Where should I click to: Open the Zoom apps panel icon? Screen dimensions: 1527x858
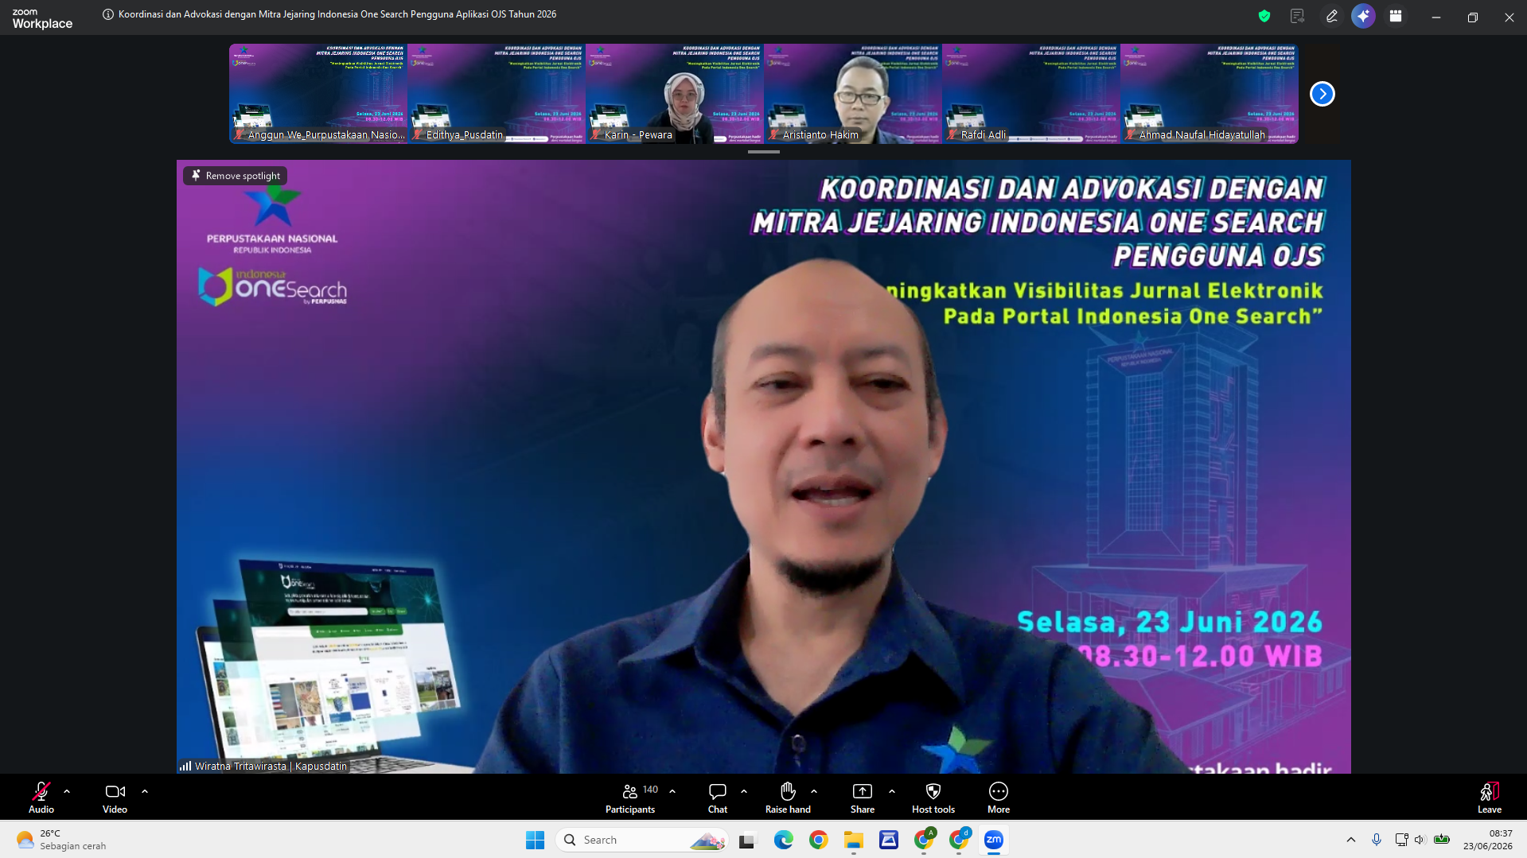(x=1396, y=16)
